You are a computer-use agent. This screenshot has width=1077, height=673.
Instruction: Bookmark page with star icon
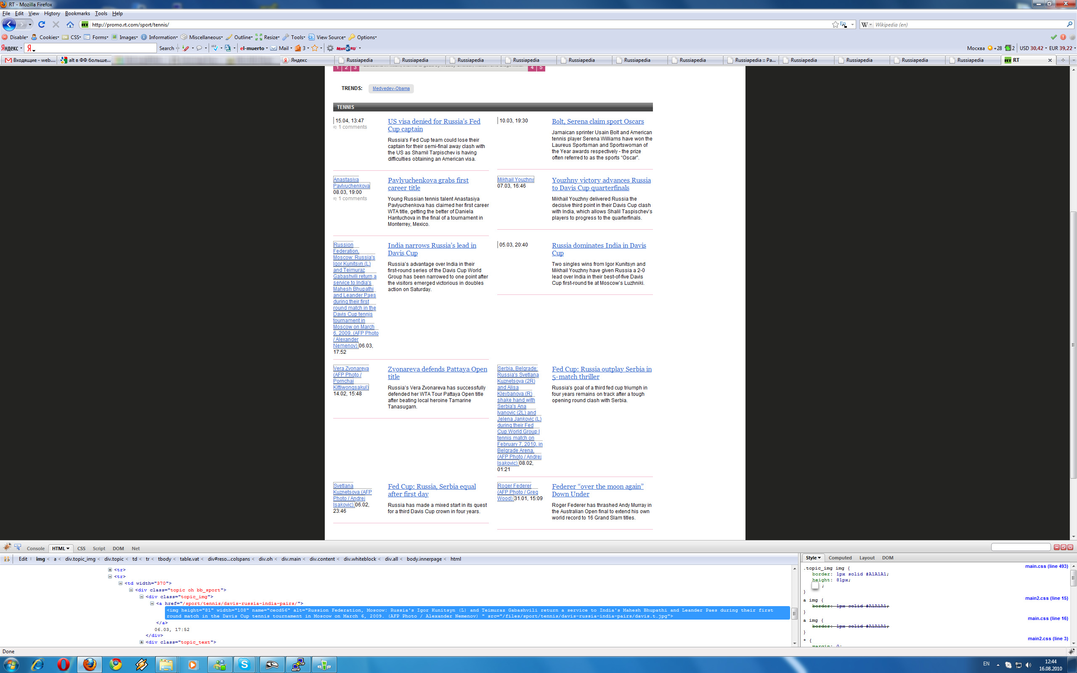point(835,24)
